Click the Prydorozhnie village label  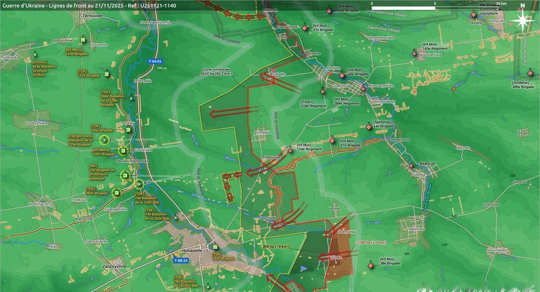(62, 40)
